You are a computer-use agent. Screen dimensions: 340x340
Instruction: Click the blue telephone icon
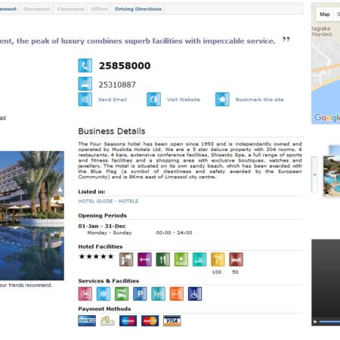tap(85, 66)
